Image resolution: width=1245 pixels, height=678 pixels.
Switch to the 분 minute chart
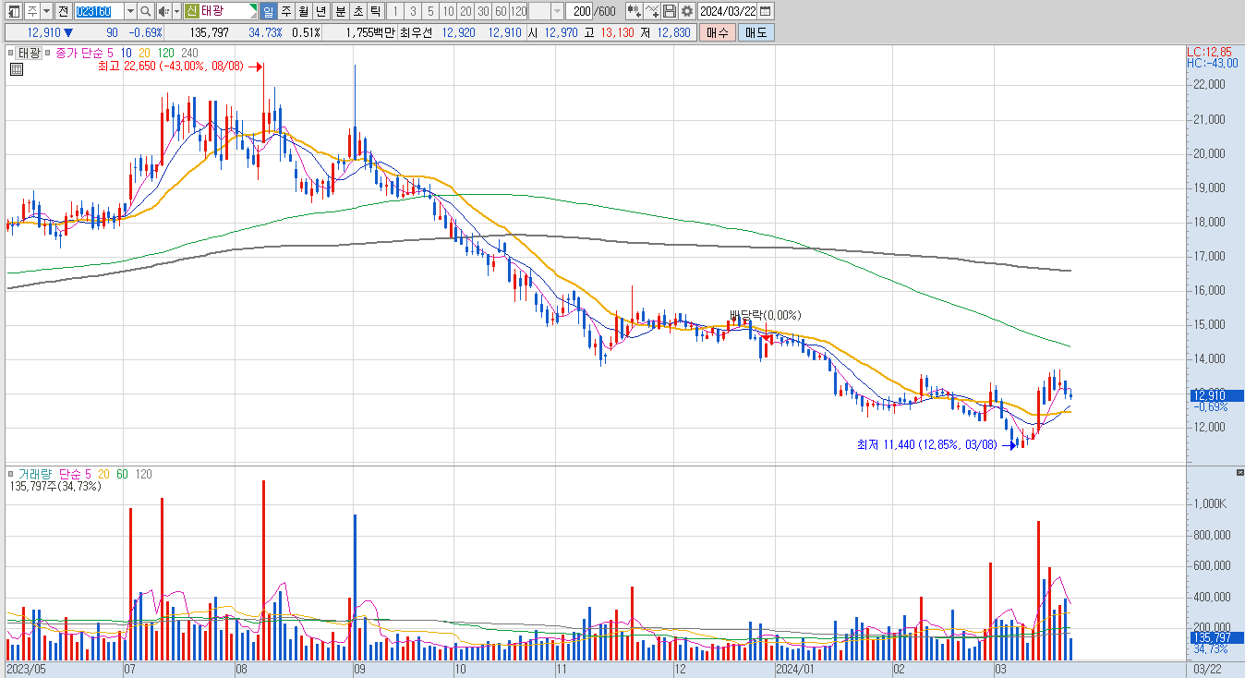[341, 11]
